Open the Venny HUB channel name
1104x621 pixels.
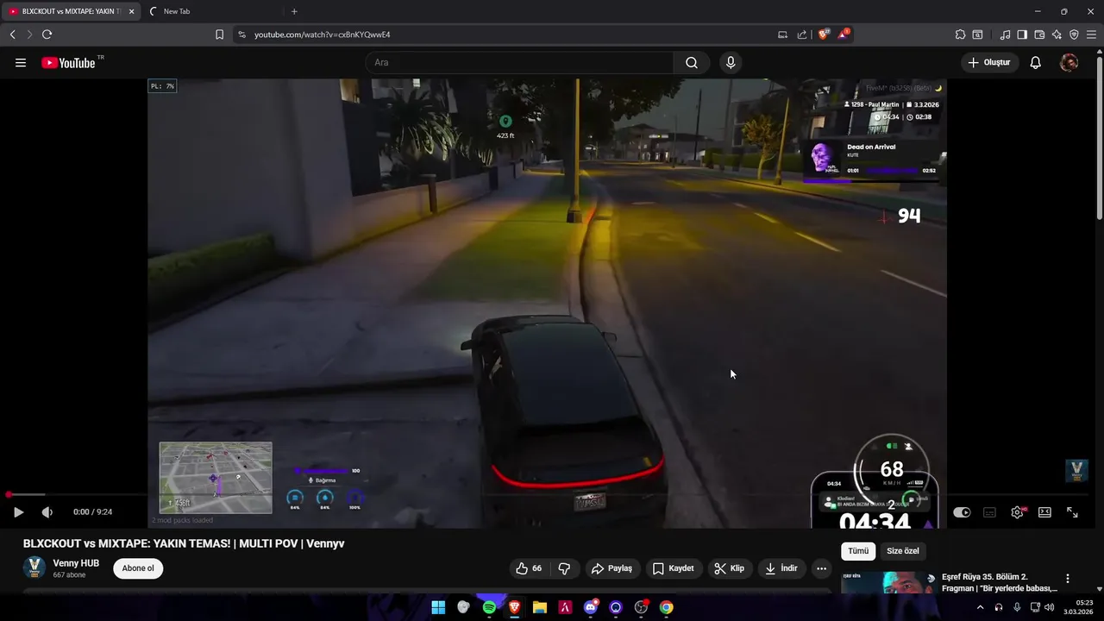(x=76, y=563)
